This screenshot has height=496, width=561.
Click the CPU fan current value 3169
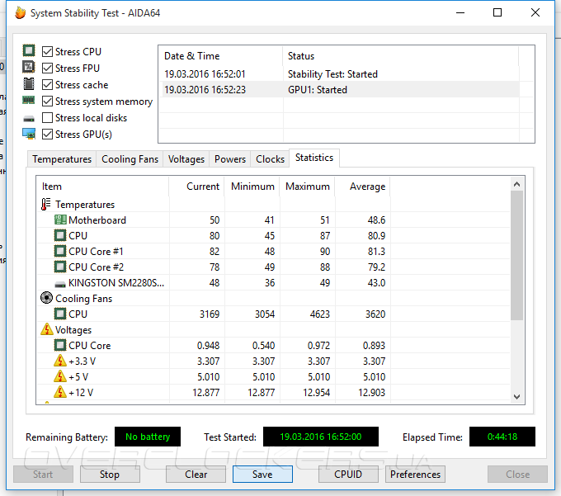point(210,314)
